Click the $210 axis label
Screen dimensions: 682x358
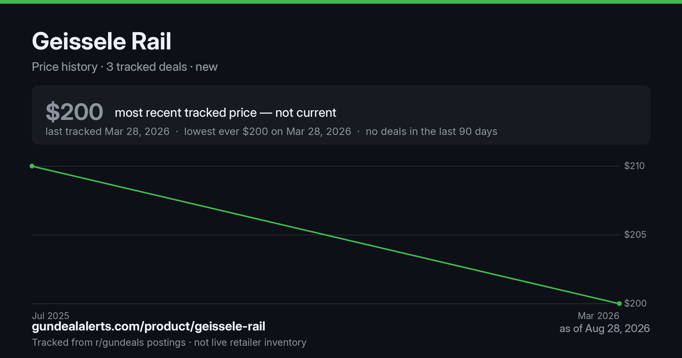635,166
